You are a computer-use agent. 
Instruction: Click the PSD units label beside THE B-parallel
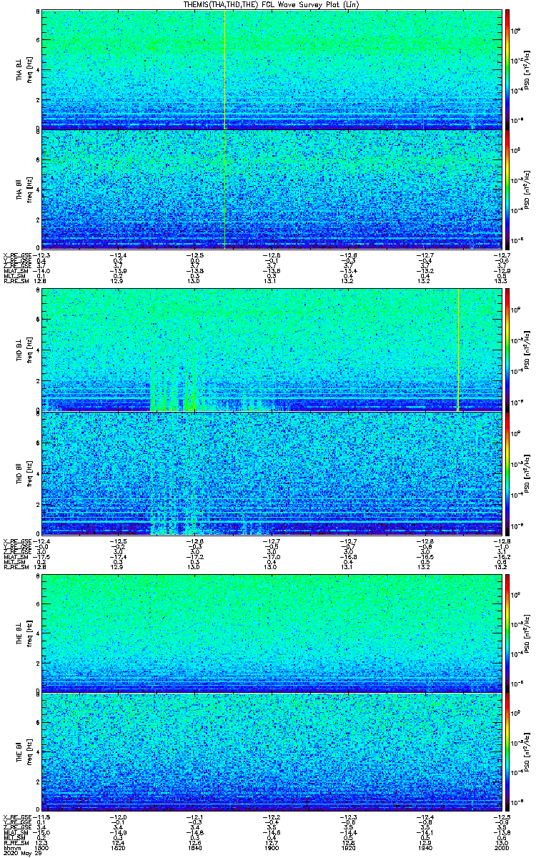[x=526, y=752]
